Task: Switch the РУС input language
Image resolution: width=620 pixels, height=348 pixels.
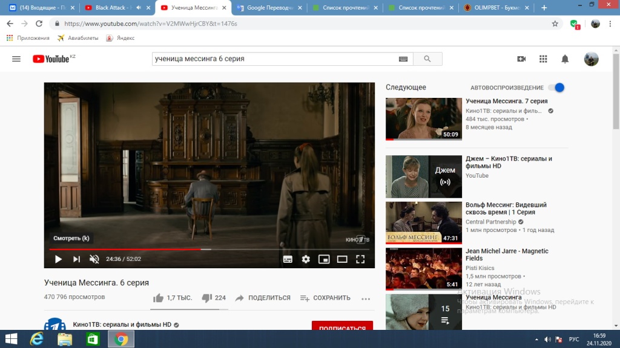Action: coord(574,340)
